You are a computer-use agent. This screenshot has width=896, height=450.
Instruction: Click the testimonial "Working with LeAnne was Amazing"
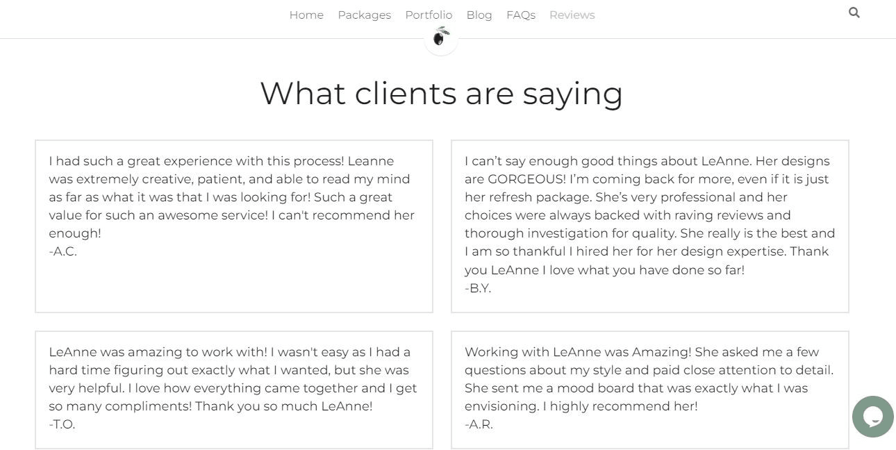point(648,379)
